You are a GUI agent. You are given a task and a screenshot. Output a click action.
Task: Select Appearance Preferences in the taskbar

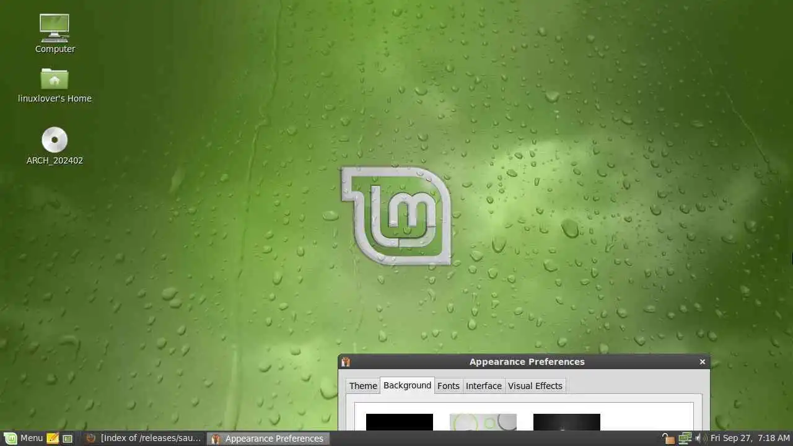pyautogui.click(x=268, y=438)
